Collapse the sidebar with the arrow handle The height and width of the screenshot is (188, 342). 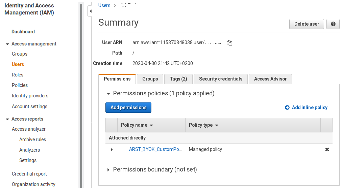[x=90, y=11]
